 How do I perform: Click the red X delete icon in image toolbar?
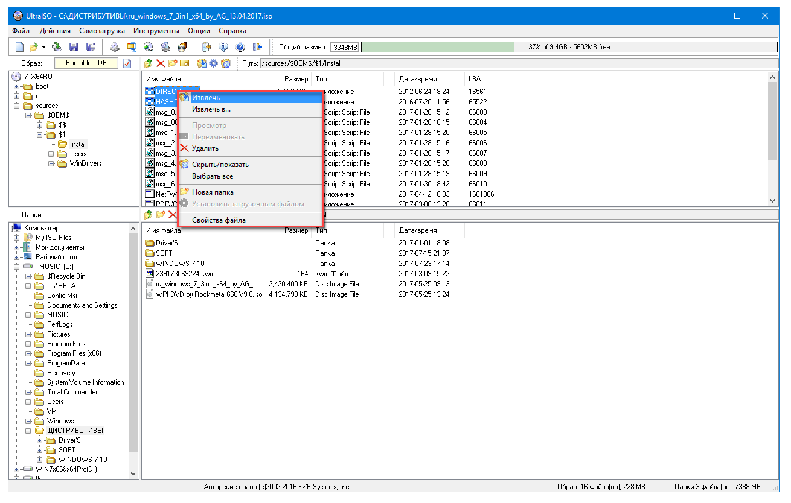pos(161,63)
